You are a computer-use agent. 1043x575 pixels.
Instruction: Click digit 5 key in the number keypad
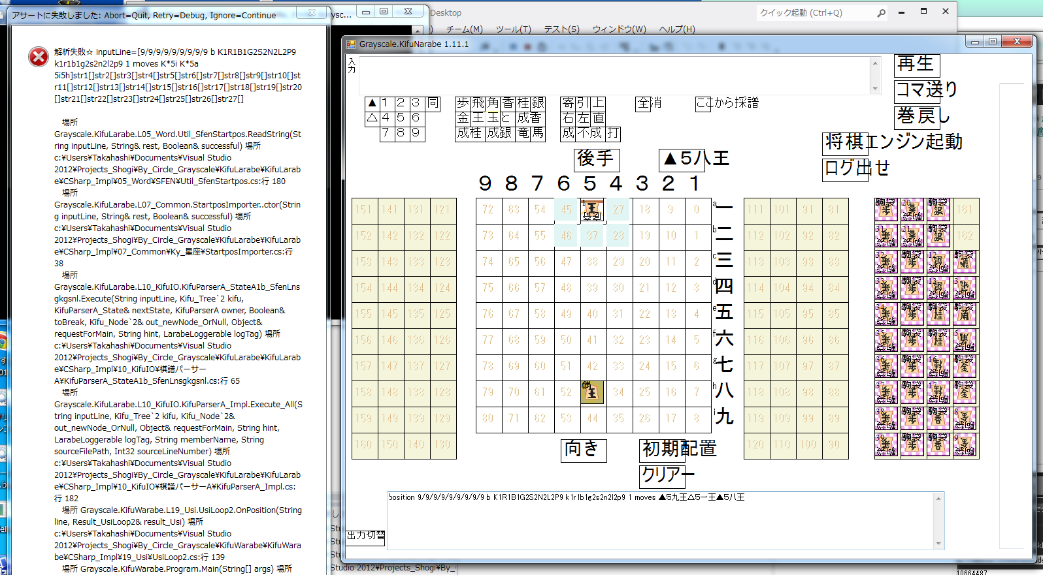coord(403,118)
